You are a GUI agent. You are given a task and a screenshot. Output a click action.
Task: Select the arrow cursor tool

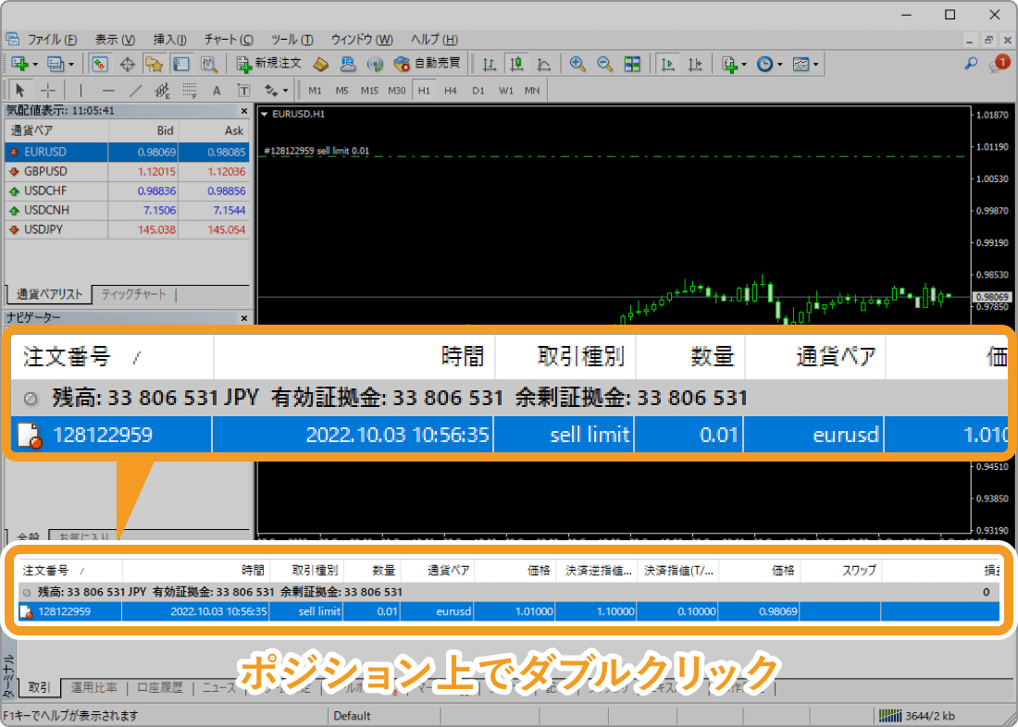click(20, 91)
